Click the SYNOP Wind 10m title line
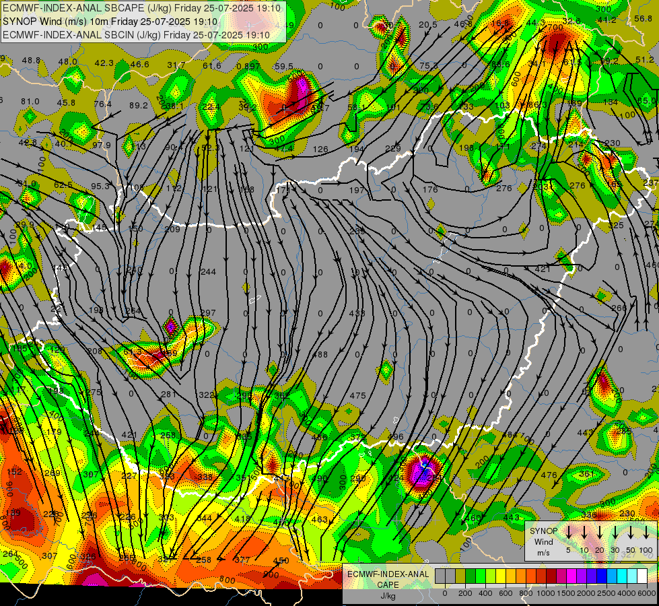The height and width of the screenshot is (606, 659). [110, 22]
